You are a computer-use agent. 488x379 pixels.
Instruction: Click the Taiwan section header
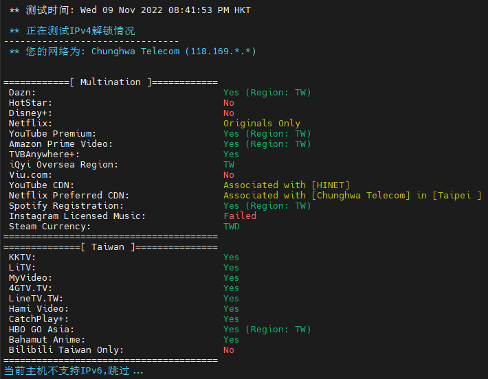coord(110,247)
